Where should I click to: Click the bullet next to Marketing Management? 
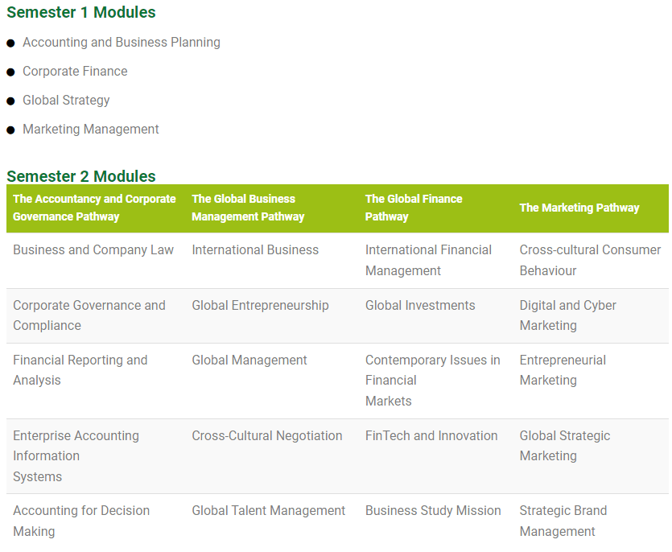point(10,130)
